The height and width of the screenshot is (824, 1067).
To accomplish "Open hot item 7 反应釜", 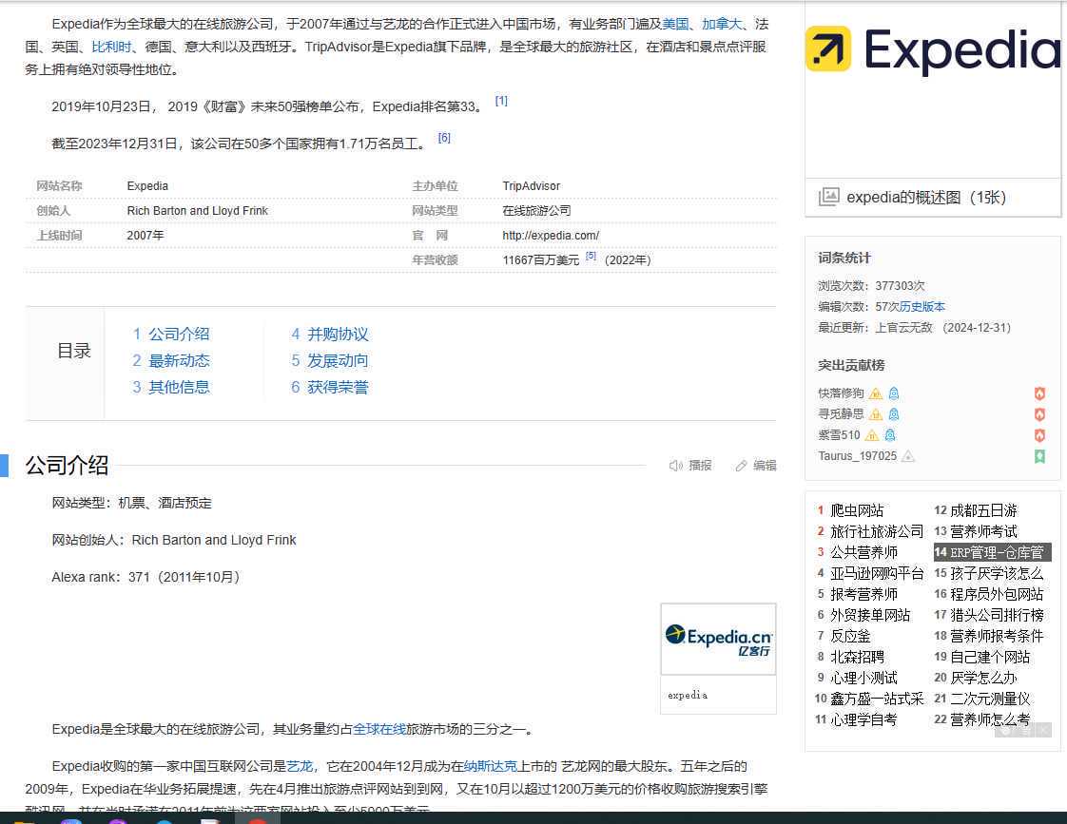I will pos(850,637).
